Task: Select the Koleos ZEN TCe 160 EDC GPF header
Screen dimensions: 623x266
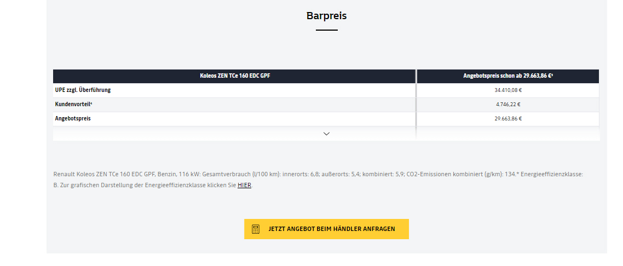Action: tap(235, 76)
